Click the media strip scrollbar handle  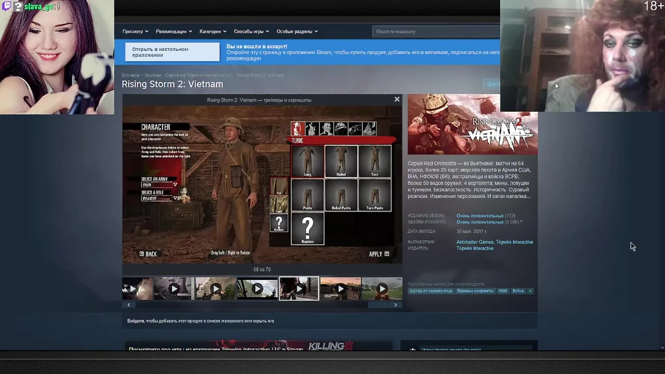pos(378,305)
